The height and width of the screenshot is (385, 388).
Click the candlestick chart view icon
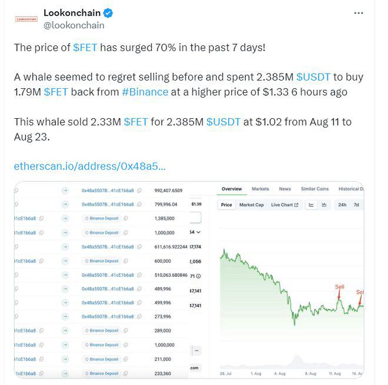pos(324,205)
